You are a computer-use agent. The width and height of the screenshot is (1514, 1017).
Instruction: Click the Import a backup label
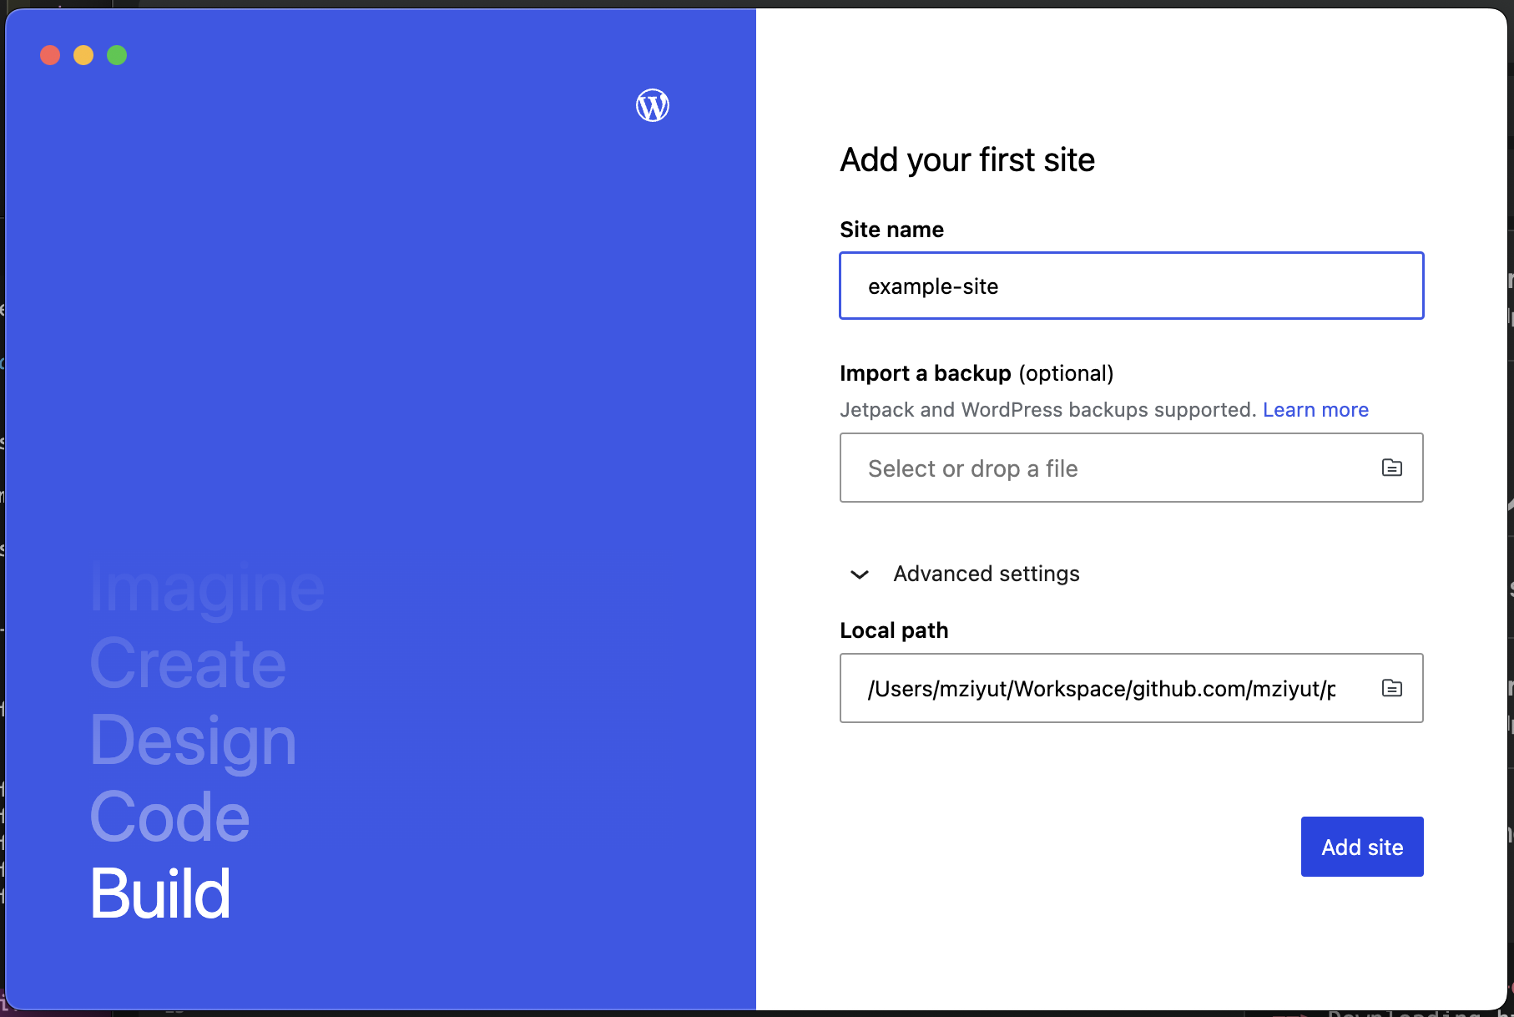pyautogui.click(x=926, y=373)
